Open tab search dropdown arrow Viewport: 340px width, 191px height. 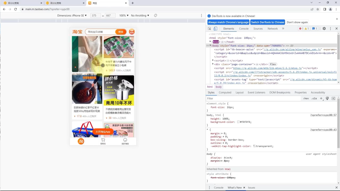click(x=311, y=3)
